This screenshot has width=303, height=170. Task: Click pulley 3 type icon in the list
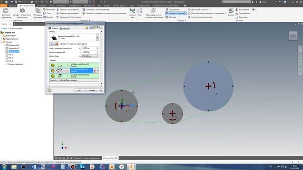coord(53,76)
